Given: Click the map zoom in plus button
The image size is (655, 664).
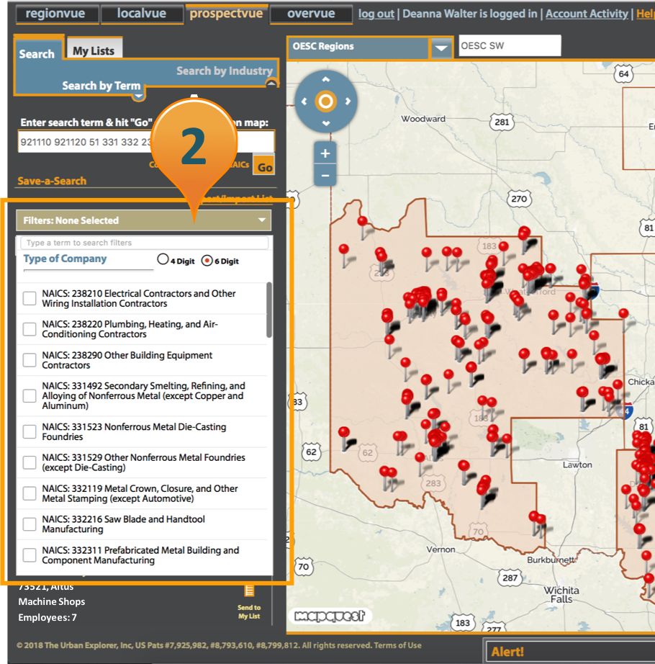Looking at the screenshot, I should pyautogui.click(x=325, y=153).
